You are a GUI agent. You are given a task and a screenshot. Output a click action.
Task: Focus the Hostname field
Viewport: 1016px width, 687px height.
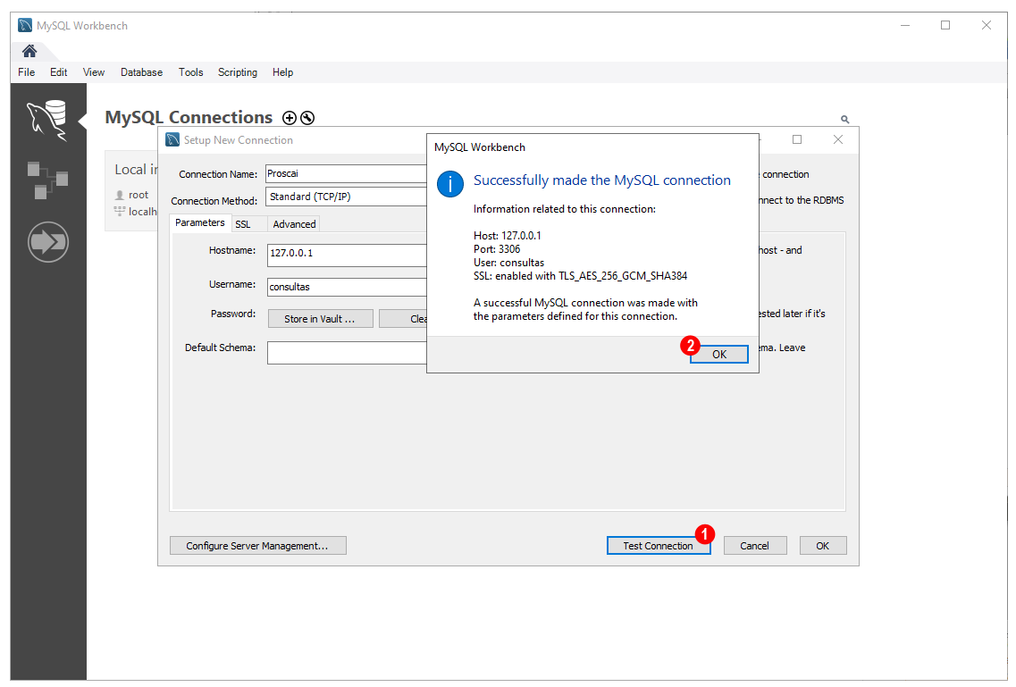(348, 255)
